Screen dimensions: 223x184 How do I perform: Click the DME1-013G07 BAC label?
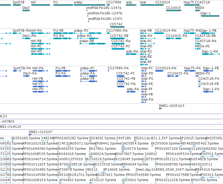(x=41, y=132)
